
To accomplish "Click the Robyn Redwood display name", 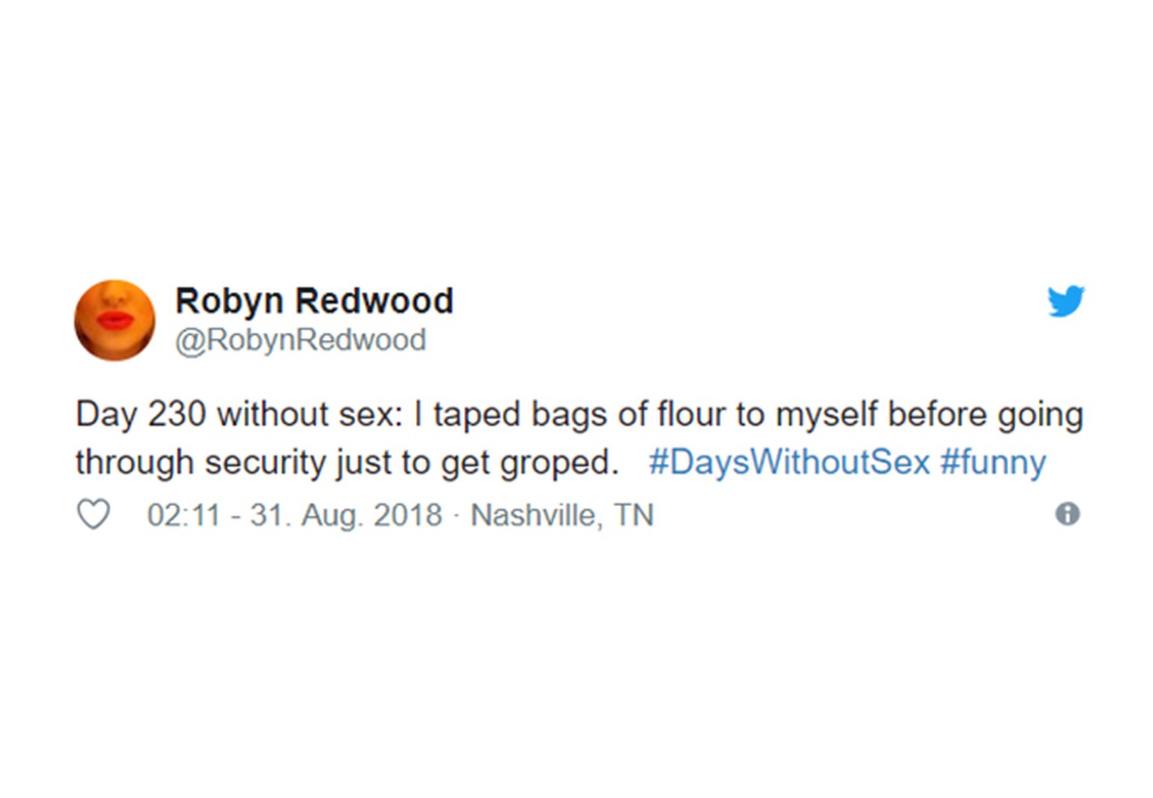I will coord(315,301).
